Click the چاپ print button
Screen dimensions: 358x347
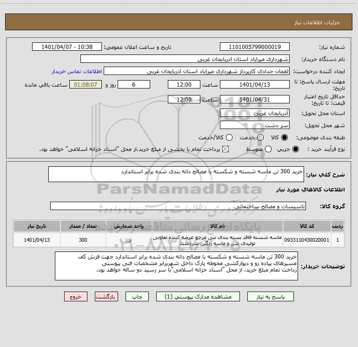[x=137, y=297]
